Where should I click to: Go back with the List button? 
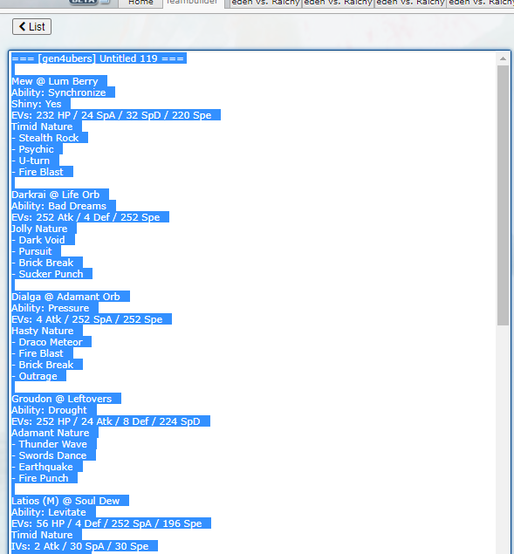[31, 27]
